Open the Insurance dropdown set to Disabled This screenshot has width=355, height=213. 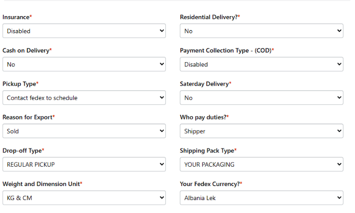[x=84, y=31]
